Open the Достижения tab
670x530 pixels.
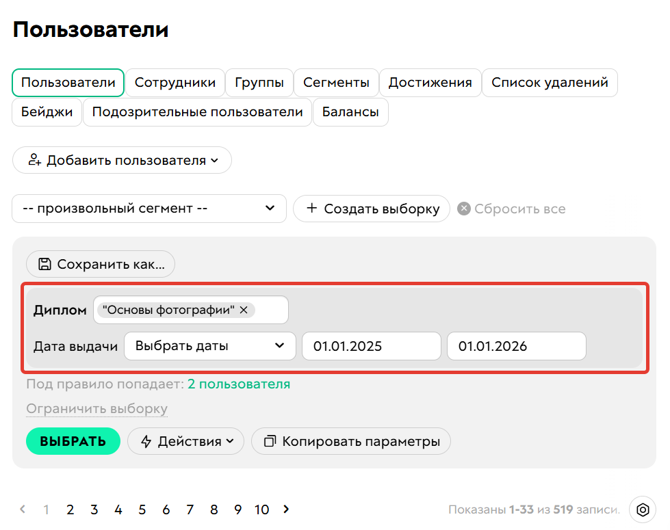[430, 82]
